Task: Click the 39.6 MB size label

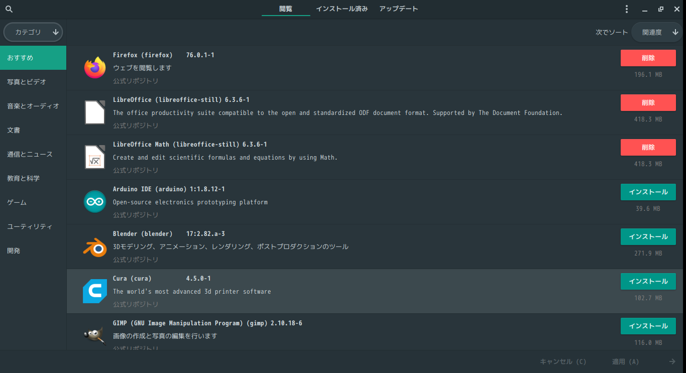Action: click(x=648, y=208)
